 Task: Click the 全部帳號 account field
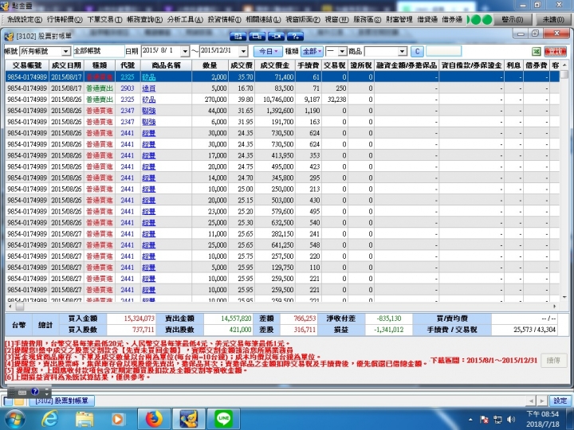tap(99, 51)
